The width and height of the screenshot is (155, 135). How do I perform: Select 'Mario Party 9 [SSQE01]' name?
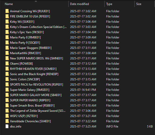pyautogui.click(x=25, y=43)
